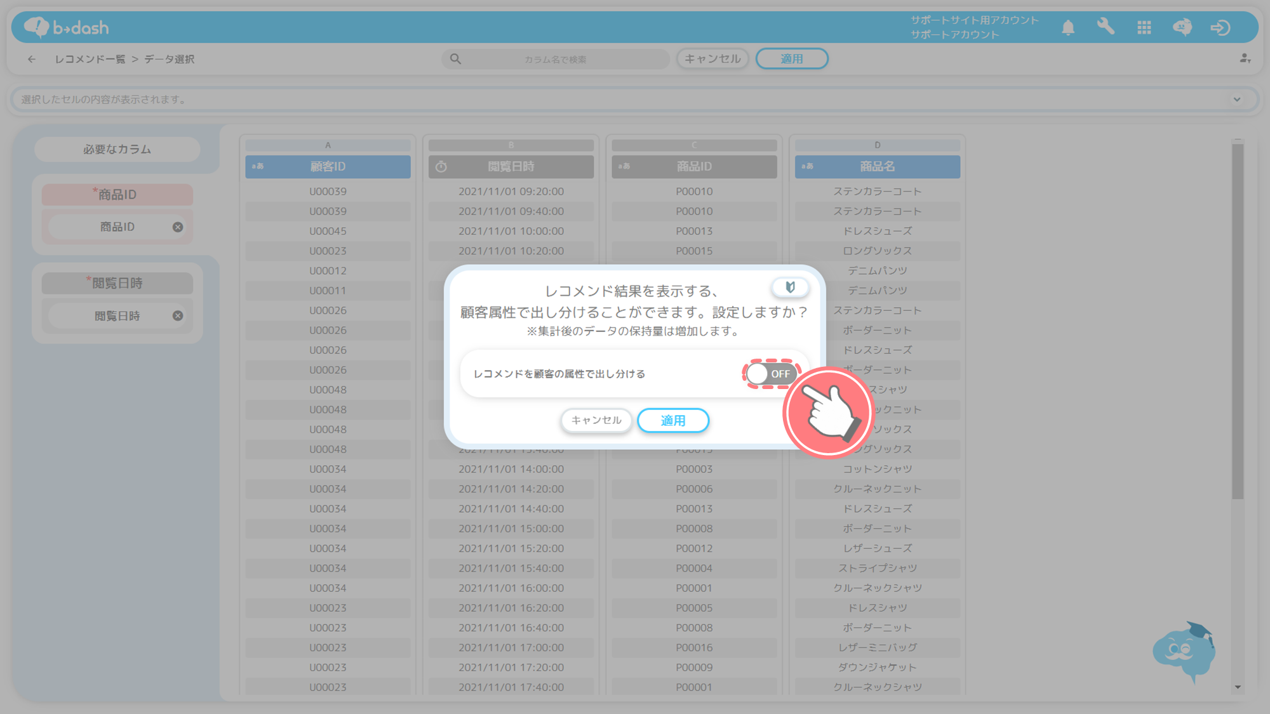The height and width of the screenshot is (714, 1270).
Task: Click cell P00015 in 商品ID column
Action: coord(694,251)
